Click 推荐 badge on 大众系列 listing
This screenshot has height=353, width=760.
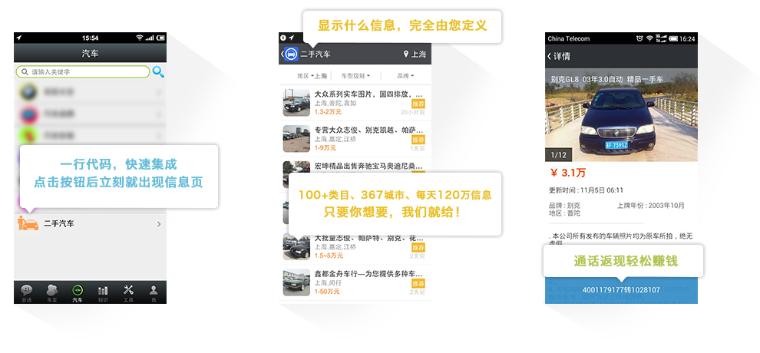(418, 104)
